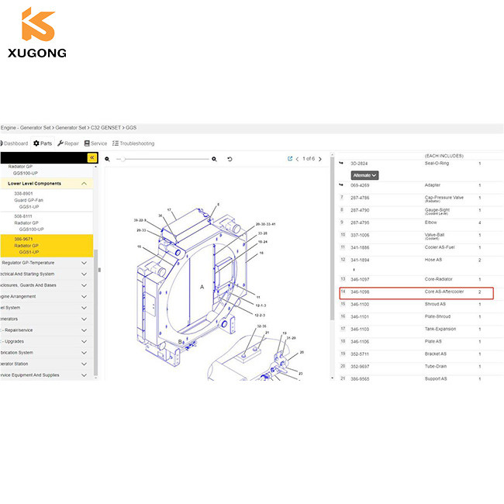Image resolution: width=504 pixels, height=504 pixels.
Task: Go to the next diagram page
Action: click(x=320, y=159)
